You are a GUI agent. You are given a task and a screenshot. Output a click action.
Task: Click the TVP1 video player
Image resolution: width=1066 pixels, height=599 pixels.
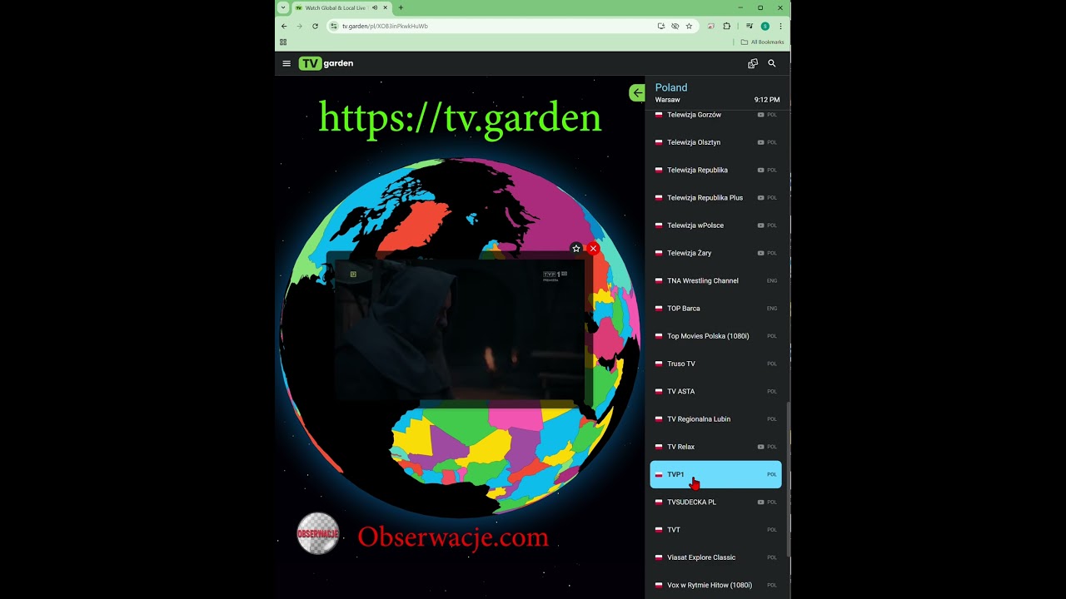(460, 330)
